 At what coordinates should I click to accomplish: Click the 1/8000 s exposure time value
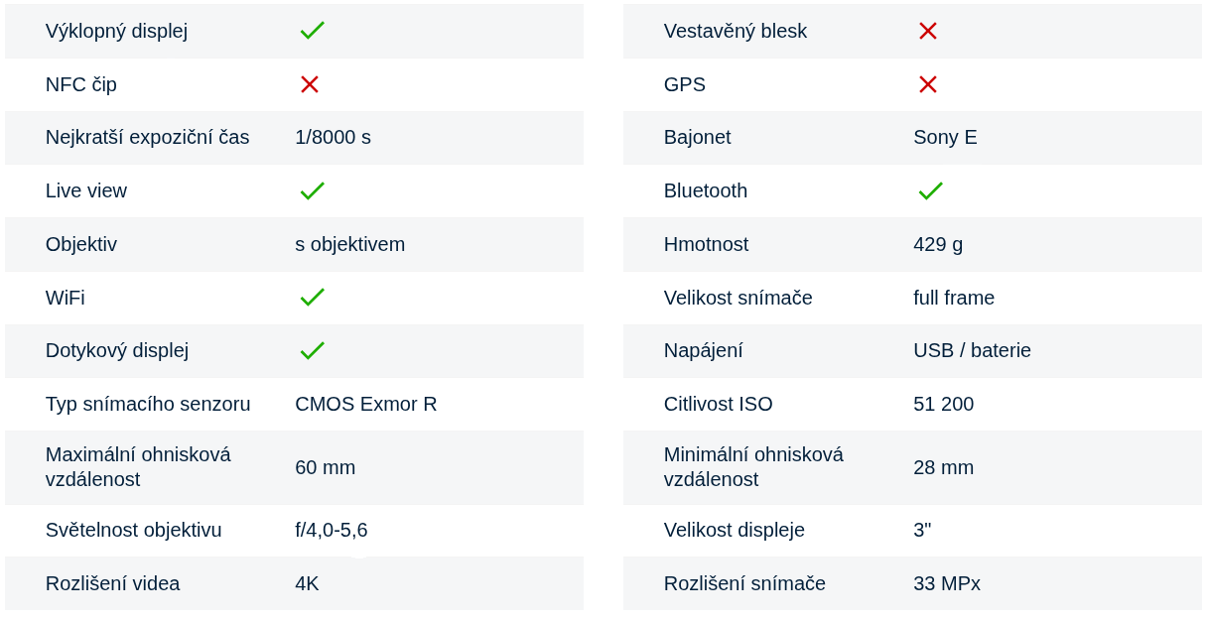pos(333,137)
